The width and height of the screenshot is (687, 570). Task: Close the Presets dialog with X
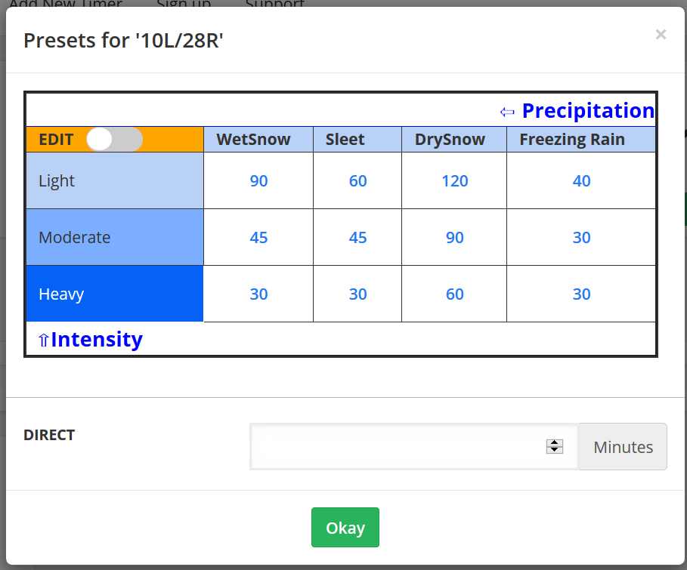(661, 34)
